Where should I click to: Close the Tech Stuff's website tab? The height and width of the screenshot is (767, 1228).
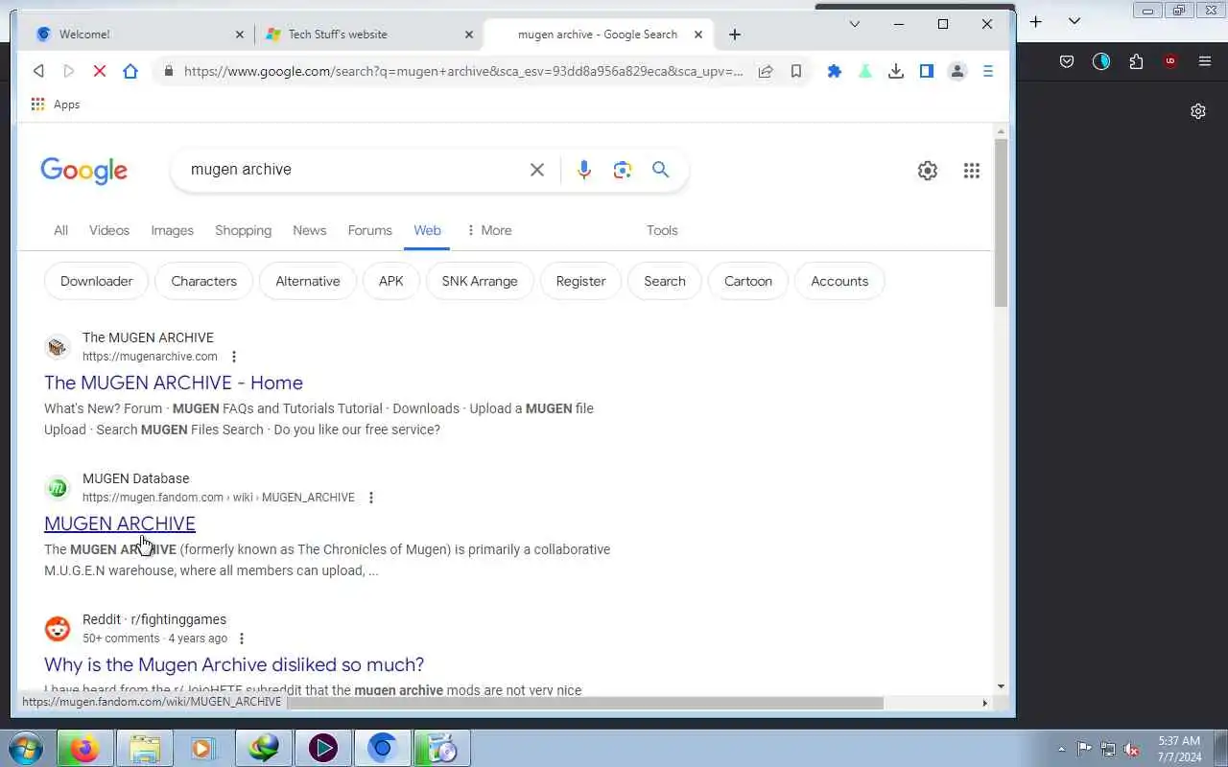coord(469,35)
